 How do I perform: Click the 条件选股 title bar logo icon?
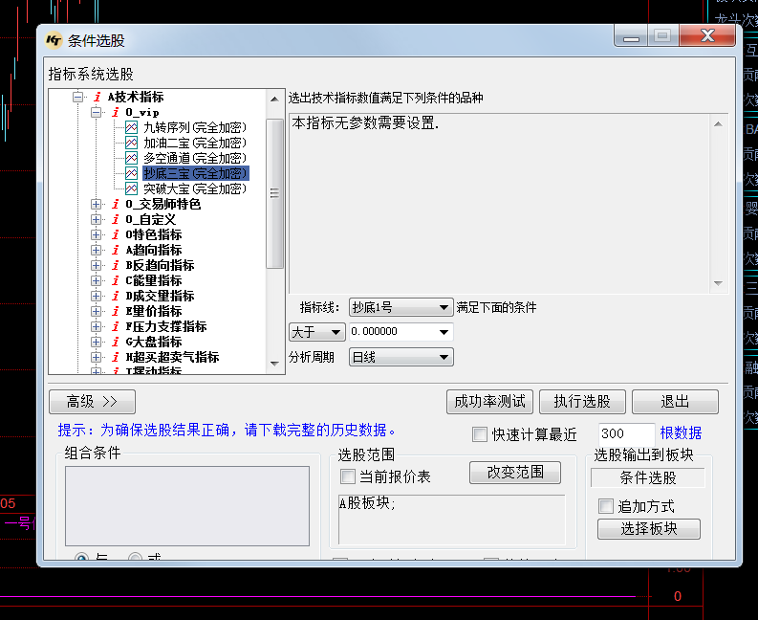(x=54, y=40)
